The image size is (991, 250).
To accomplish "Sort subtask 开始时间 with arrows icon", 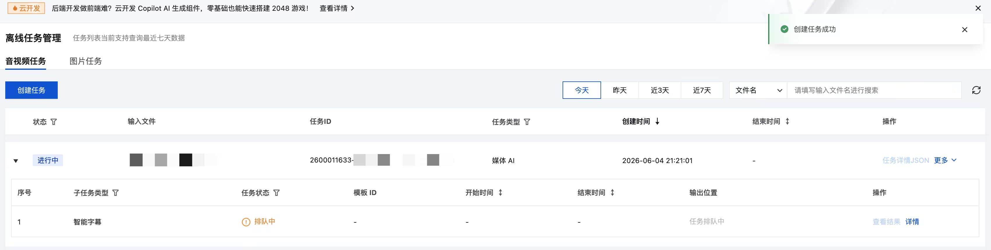I will point(500,192).
